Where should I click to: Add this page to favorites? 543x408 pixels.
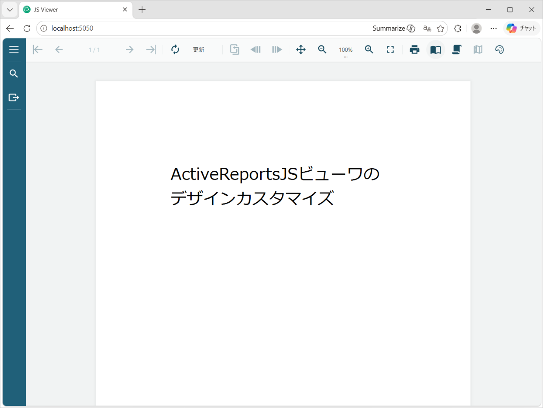click(x=440, y=28)
